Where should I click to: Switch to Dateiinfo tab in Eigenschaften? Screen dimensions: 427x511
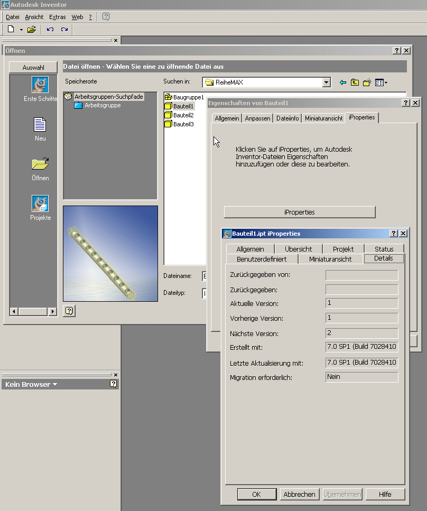coord(287,118)
